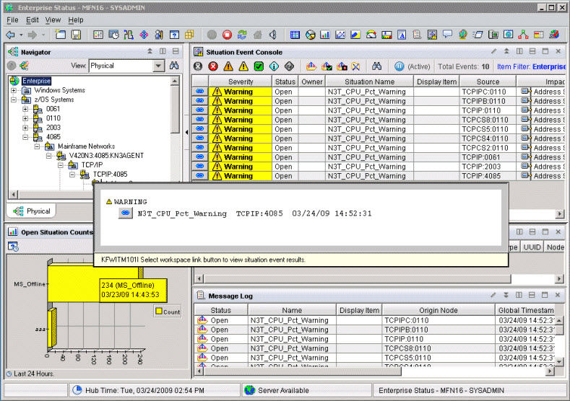The width and height of the screenshot is (570, 401).
Task: Click link icon for TCPIPC:0110 event row
Action: (200, 92)
